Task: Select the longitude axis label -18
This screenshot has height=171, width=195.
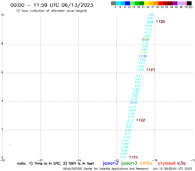Action: [155, 160]
